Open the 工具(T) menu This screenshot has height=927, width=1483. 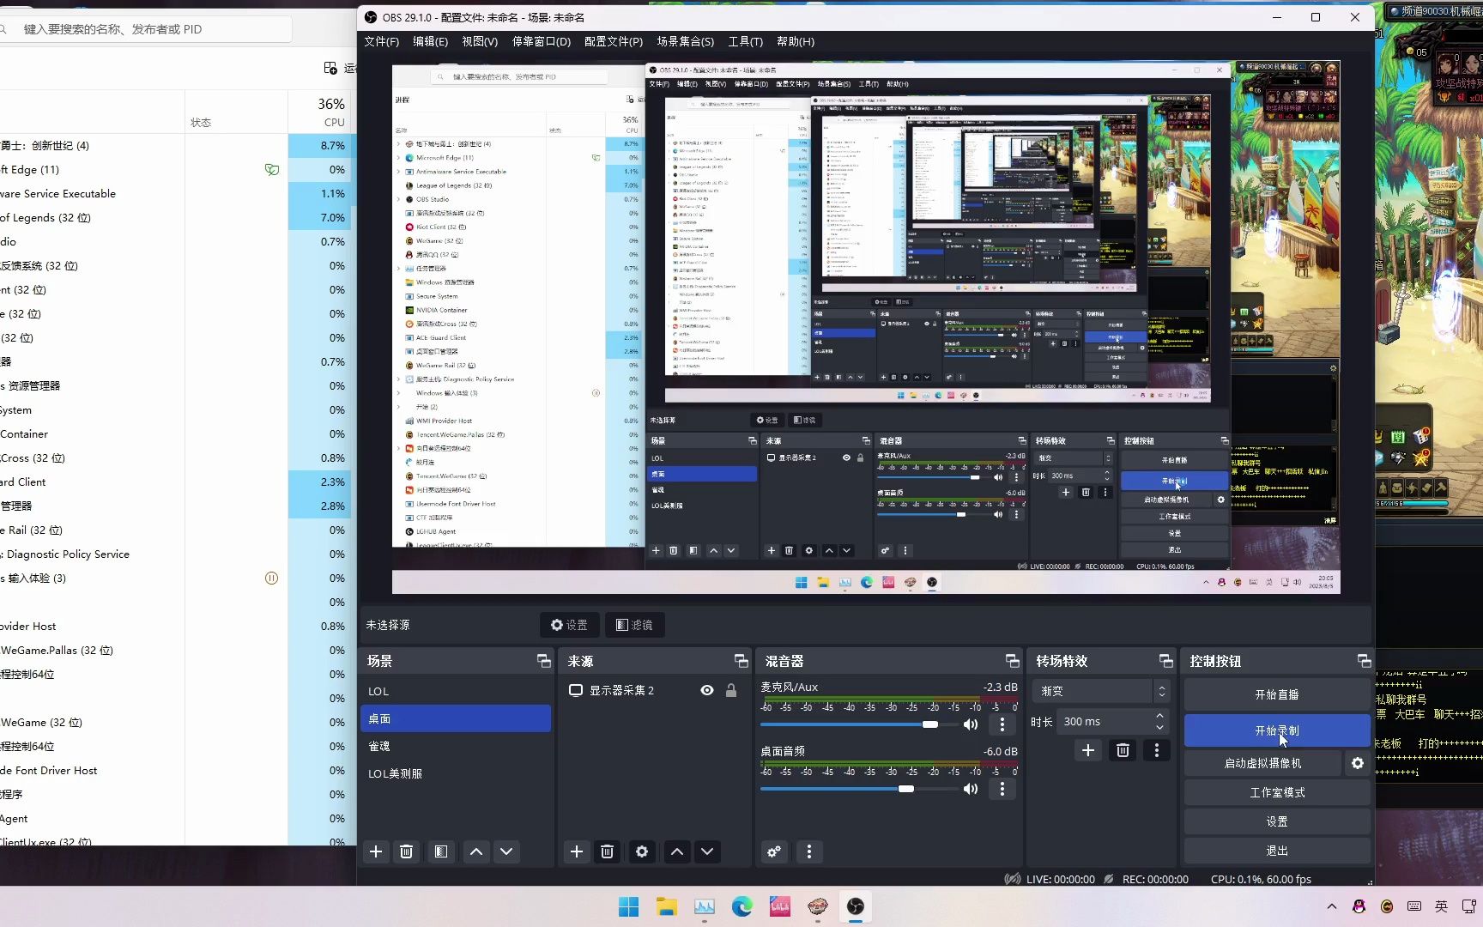tap(746, 41)
